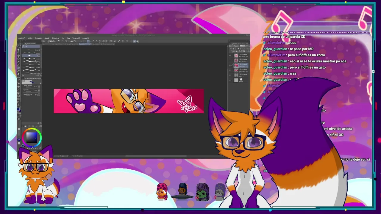Image resolution: width=381 pixels, height=214 pixels.
Task: Hide the selected 'patada fina' layer
Action: (x=230, y=65)
